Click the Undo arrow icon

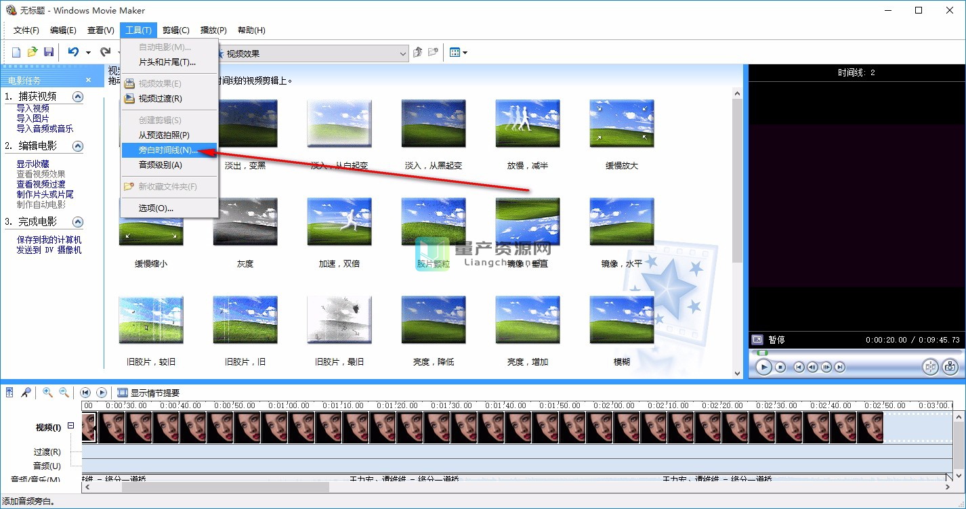[x=73, y=52]
